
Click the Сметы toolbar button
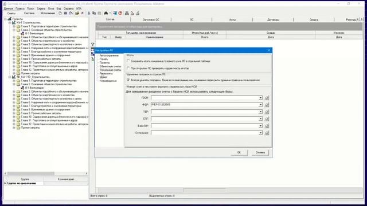point(11,13)
